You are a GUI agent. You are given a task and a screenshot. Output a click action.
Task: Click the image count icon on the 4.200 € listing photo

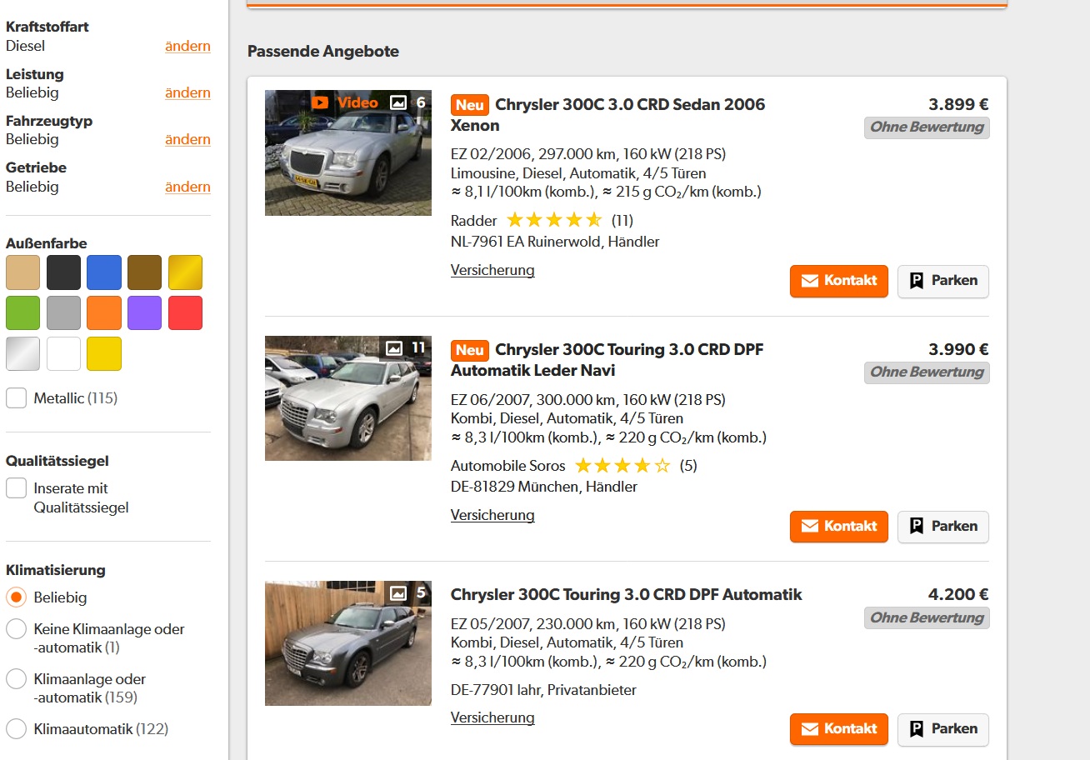(x=398, y=593)
